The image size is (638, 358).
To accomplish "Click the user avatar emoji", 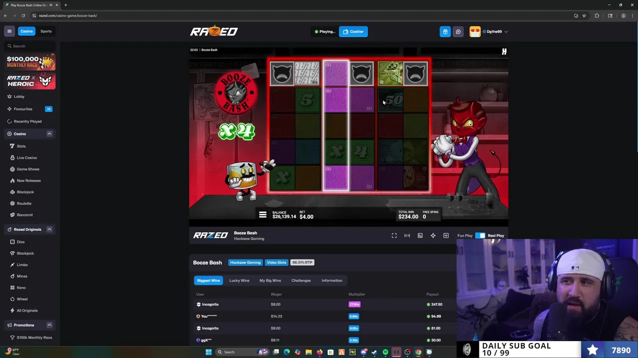I will click(475, 31).
